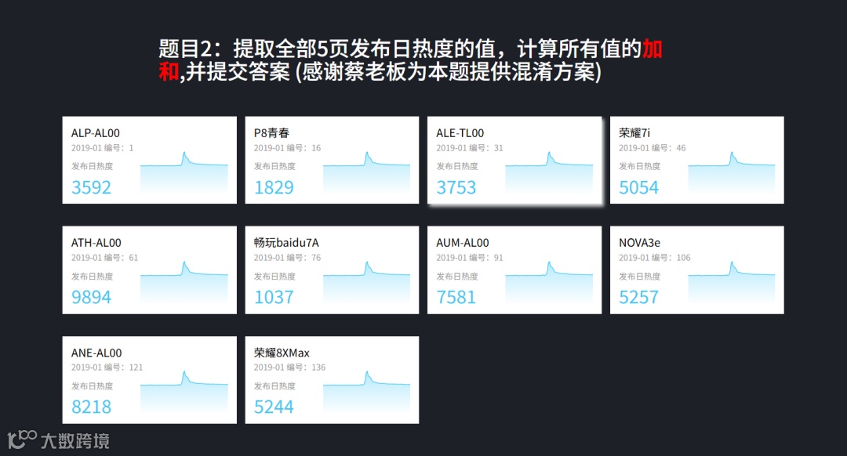This screenshot has width=847, height=456.
Task: Click the trend chart in ALP-AL00 card
Action: pos(184,172)
